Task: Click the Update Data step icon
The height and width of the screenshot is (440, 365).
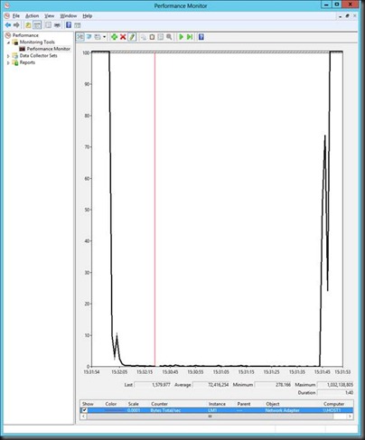Action: pos(190,37)
